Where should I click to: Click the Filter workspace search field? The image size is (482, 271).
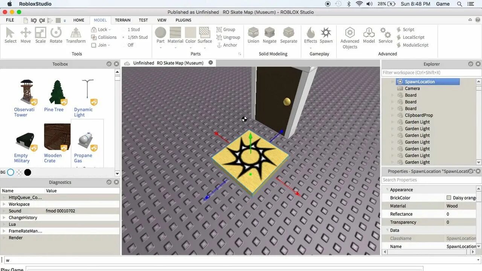(431, 72)
